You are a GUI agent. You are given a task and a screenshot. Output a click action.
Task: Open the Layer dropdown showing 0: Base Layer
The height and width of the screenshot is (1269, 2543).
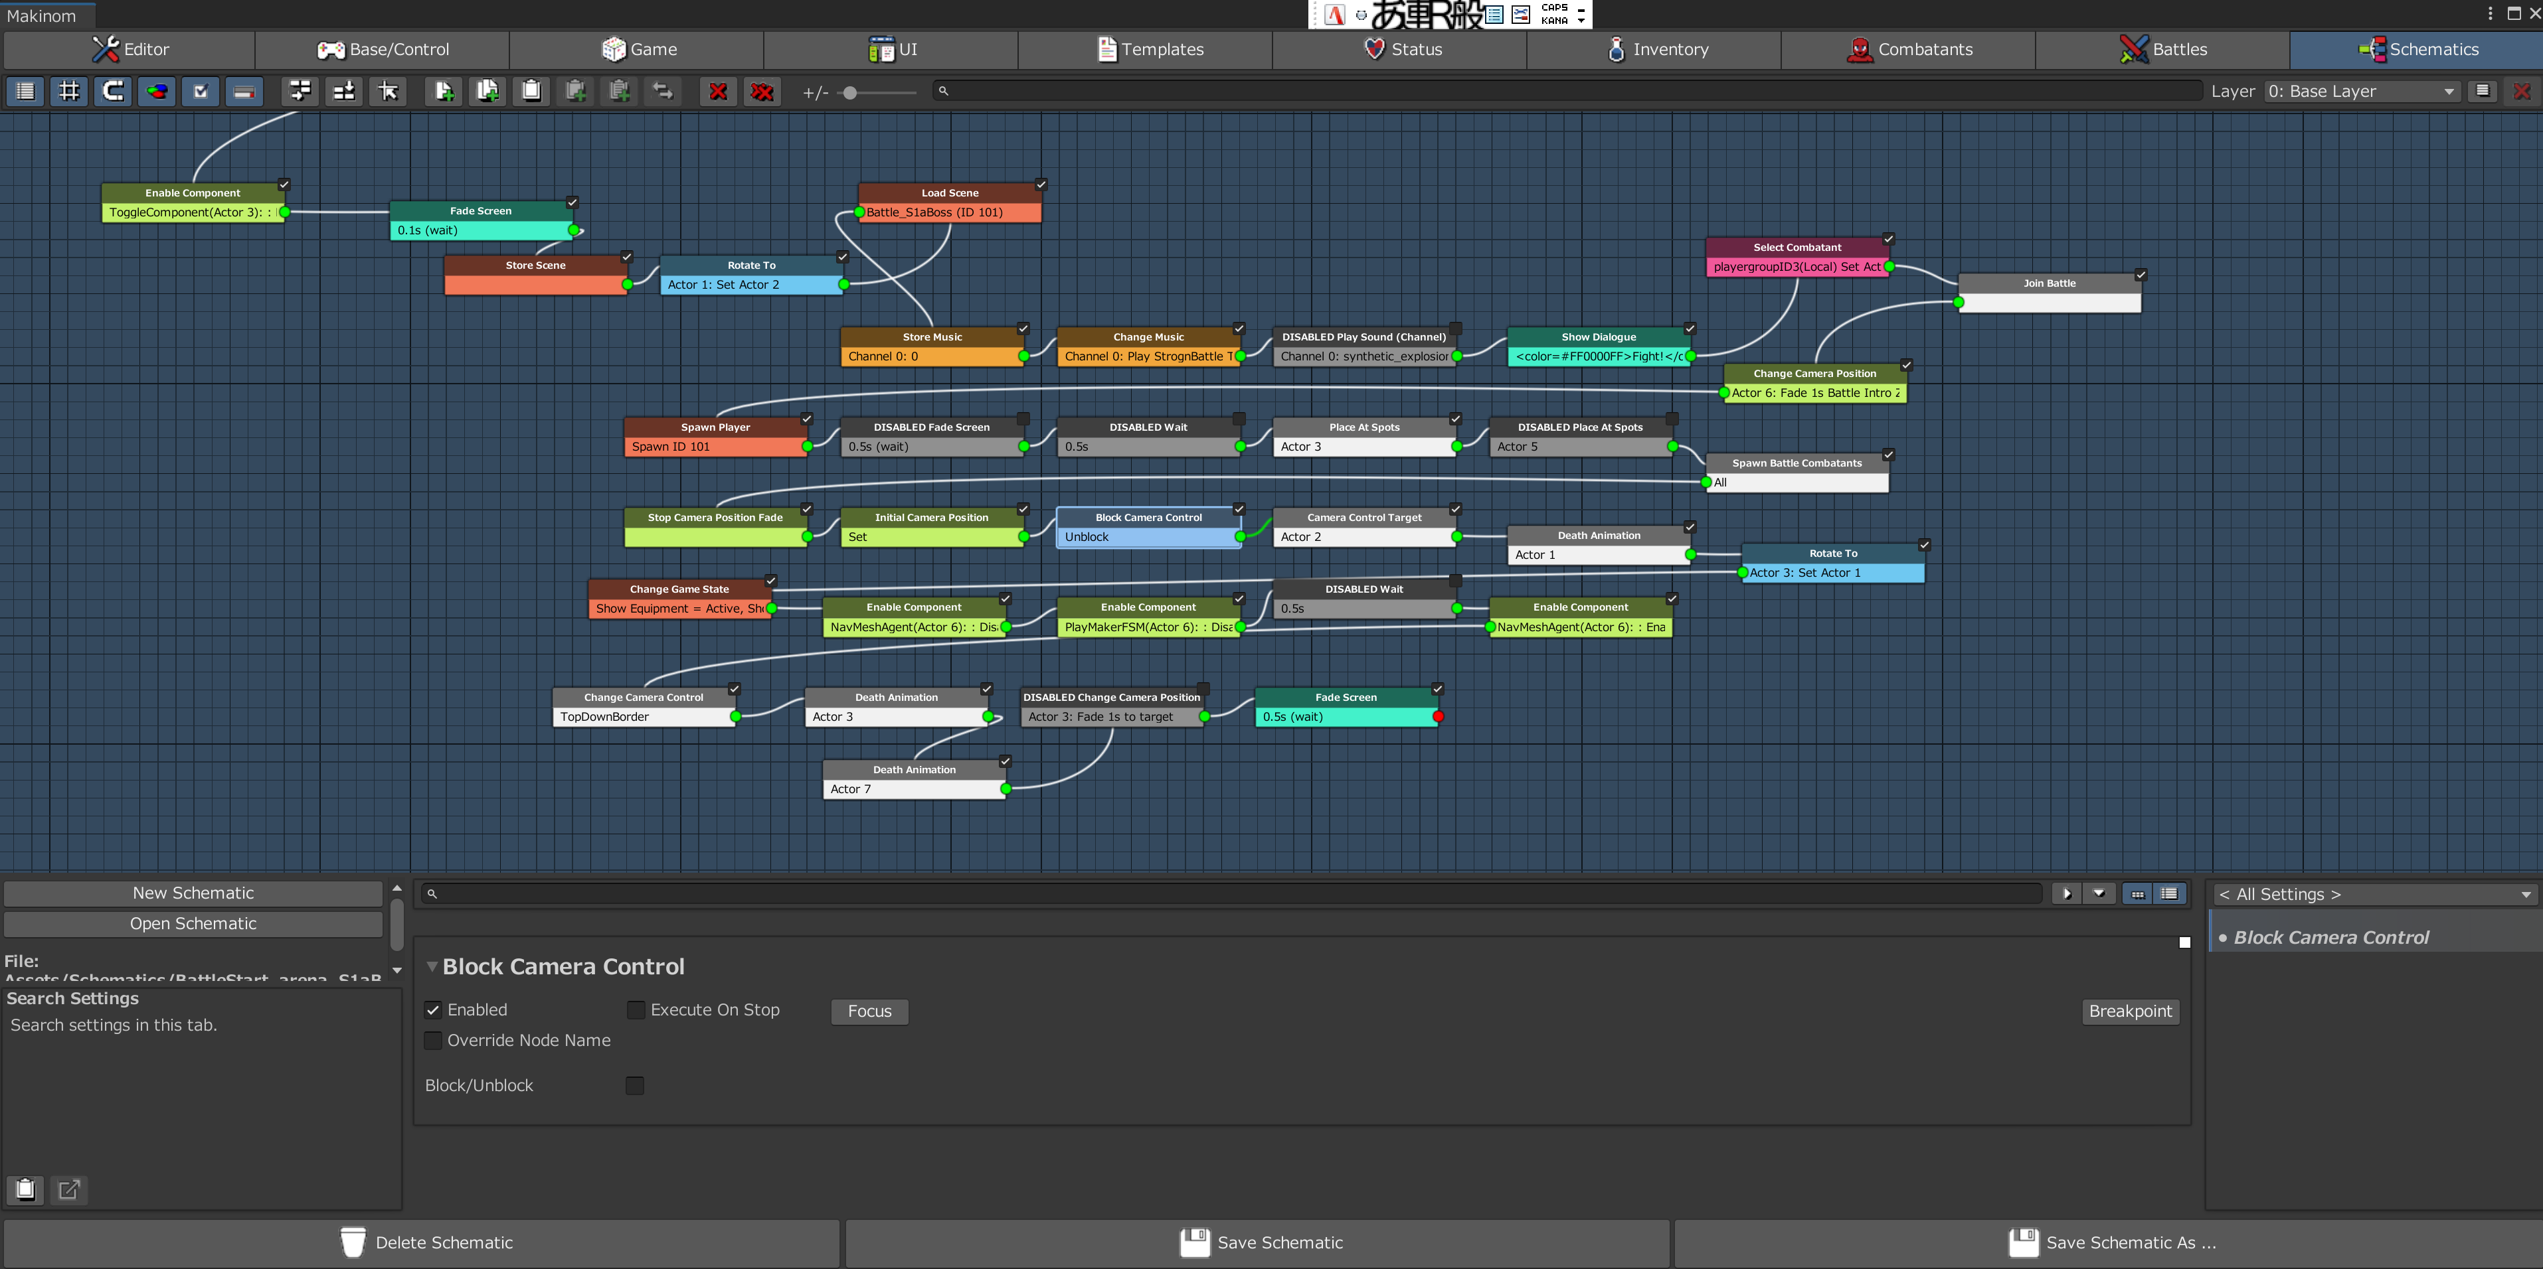pyautogui.click(x=2362, y=91)
